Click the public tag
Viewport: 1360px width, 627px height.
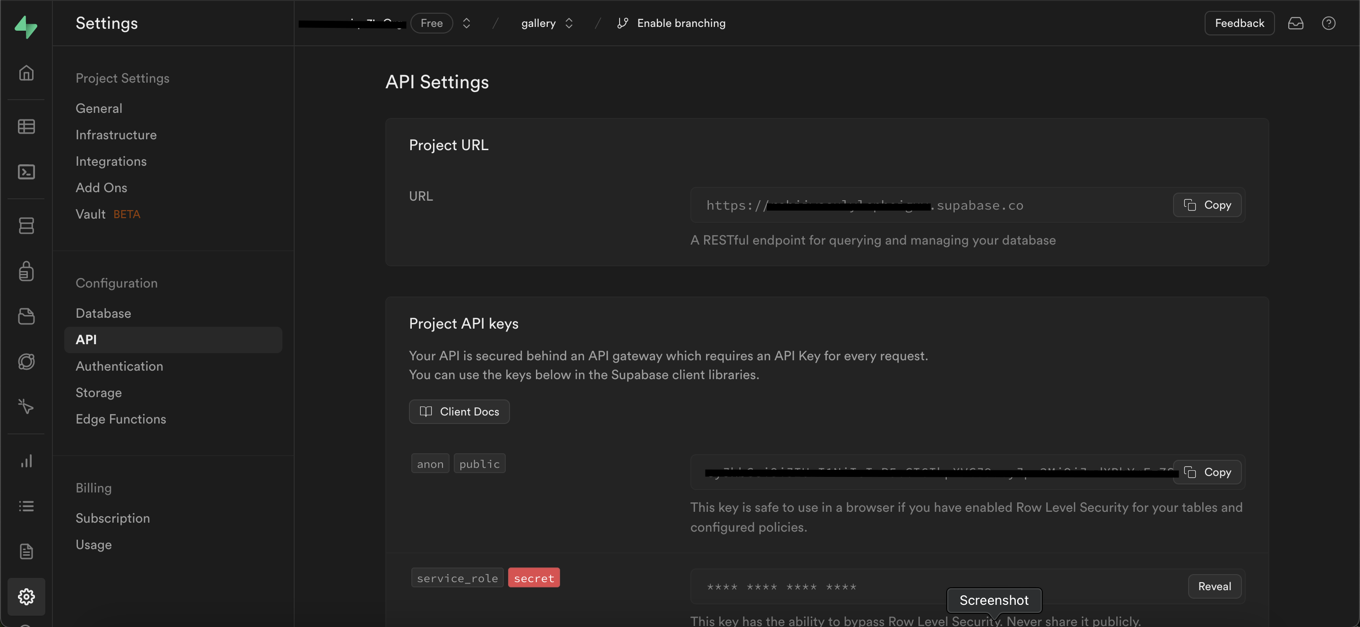coord(479,463)
